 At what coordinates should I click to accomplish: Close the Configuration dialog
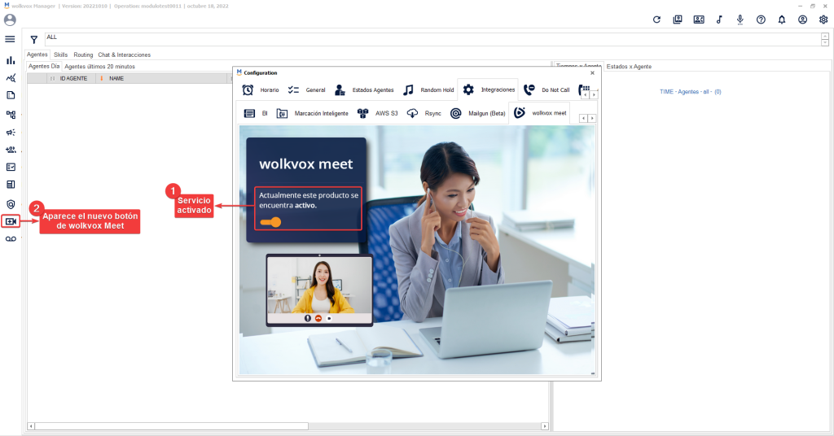point(593,72)
